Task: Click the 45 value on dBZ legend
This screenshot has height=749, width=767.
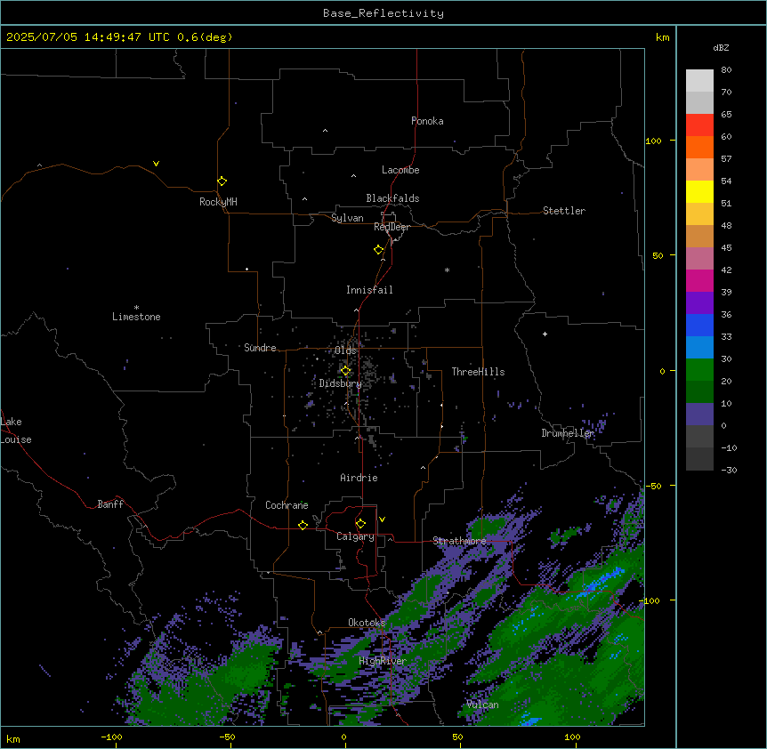Action: (726, 248)
